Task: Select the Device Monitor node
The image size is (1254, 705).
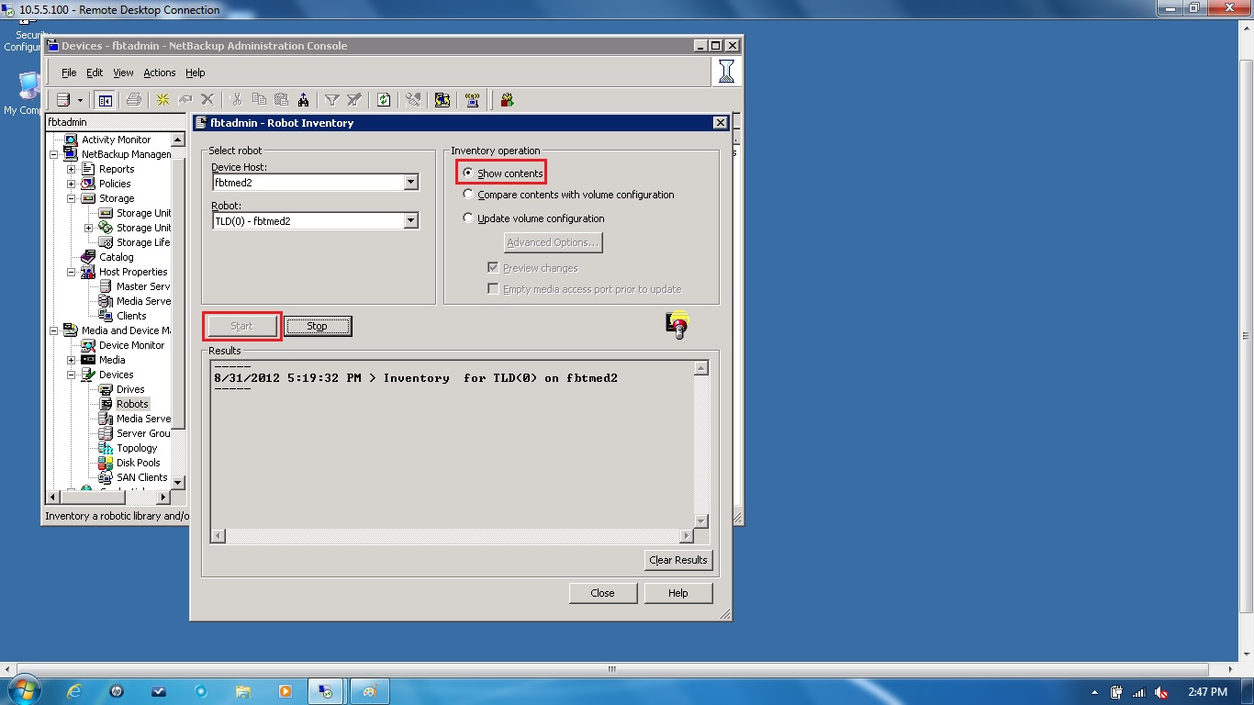Action: (x=129, y=345)
